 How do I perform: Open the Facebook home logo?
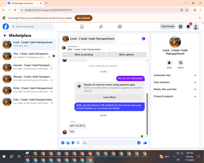tap(6, 26)
